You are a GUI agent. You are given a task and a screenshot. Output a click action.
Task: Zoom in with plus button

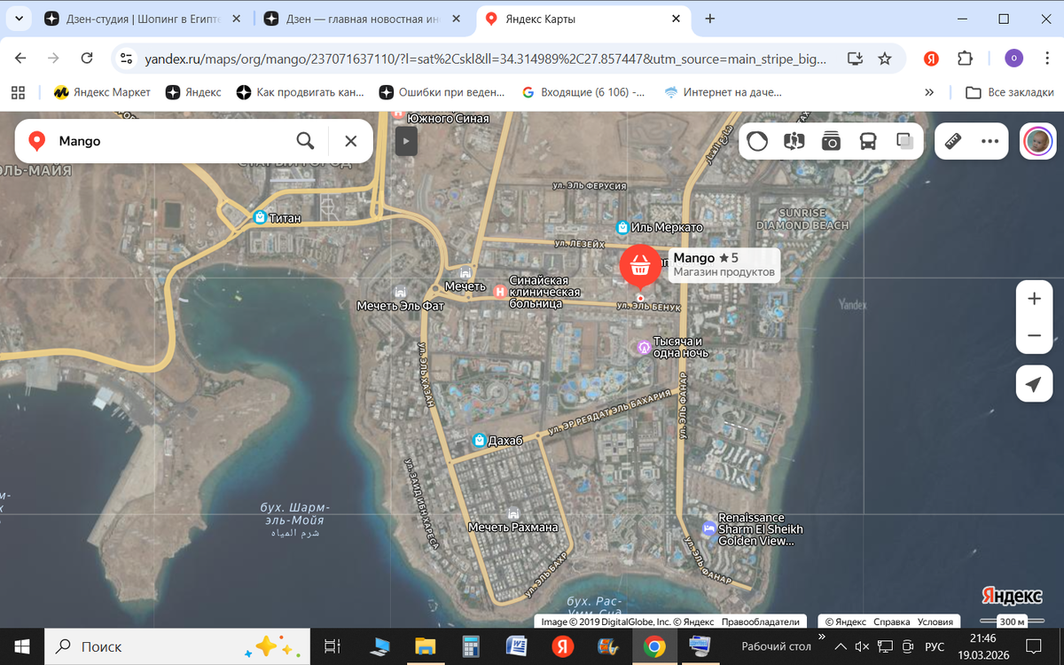tap(1034, 299)
